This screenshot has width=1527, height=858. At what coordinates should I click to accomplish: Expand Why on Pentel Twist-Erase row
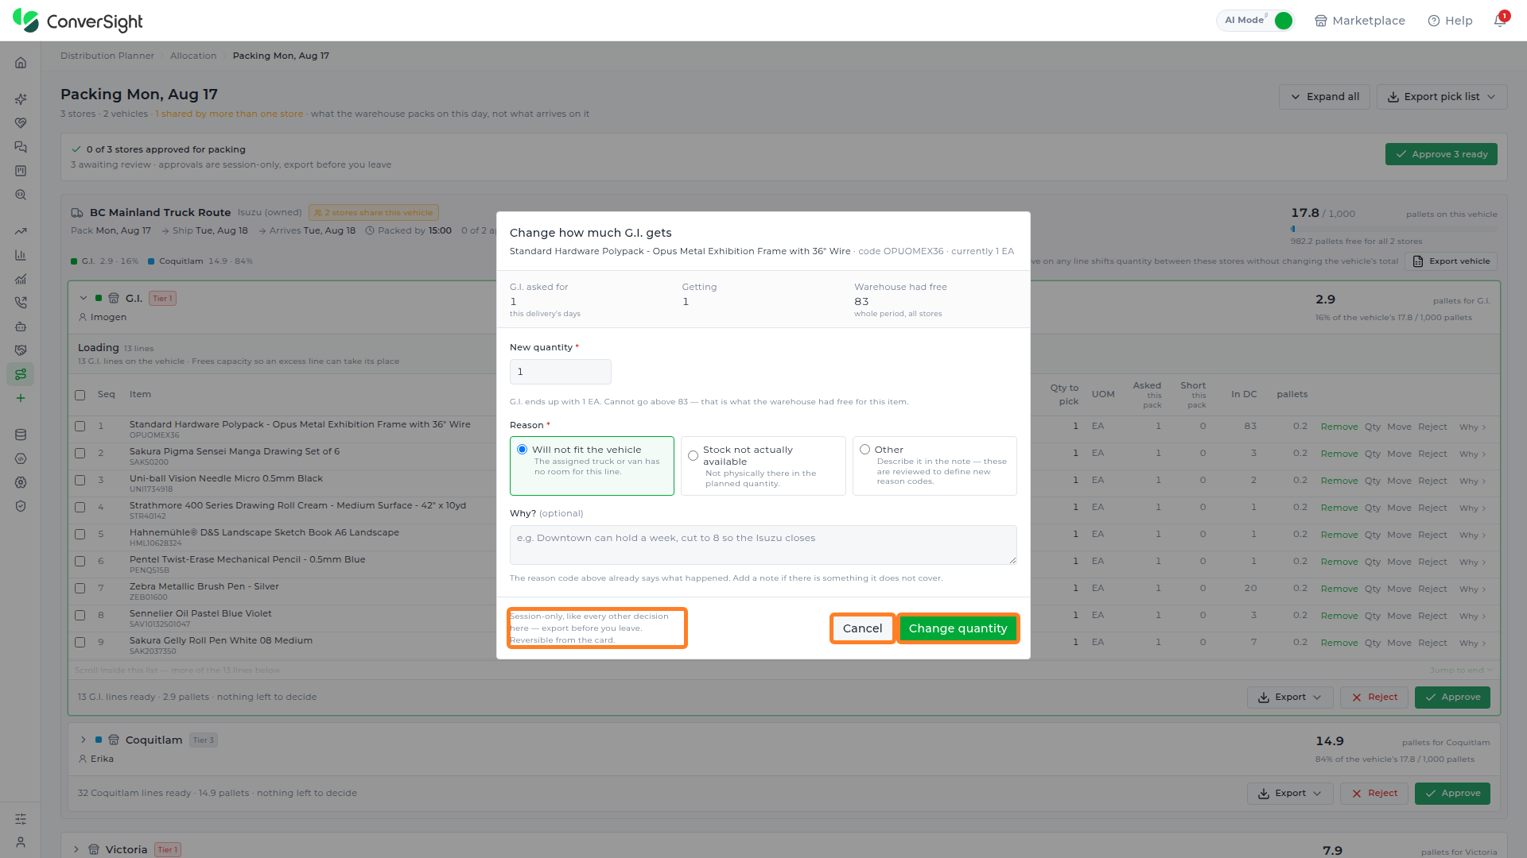click(1472, 562)
